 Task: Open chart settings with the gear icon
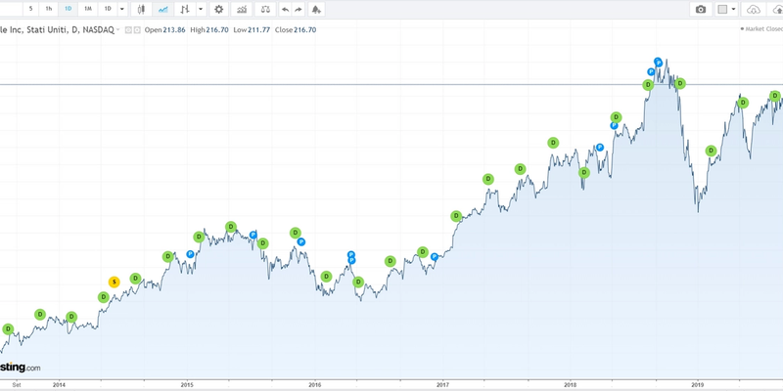[x=218, y=9]
